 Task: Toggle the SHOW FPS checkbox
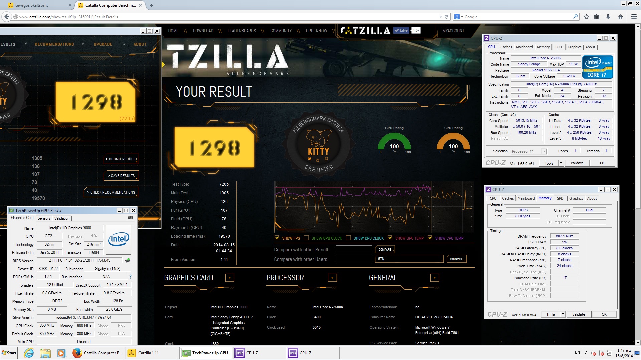277,238
